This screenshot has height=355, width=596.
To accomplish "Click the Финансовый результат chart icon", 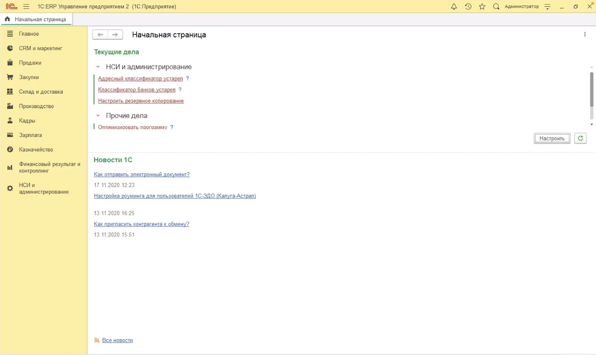I will (x=9, y=167).
